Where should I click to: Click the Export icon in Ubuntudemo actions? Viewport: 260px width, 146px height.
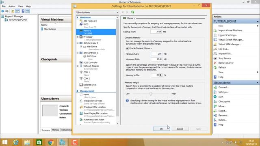pyautogui.click(x=215, y=111)
